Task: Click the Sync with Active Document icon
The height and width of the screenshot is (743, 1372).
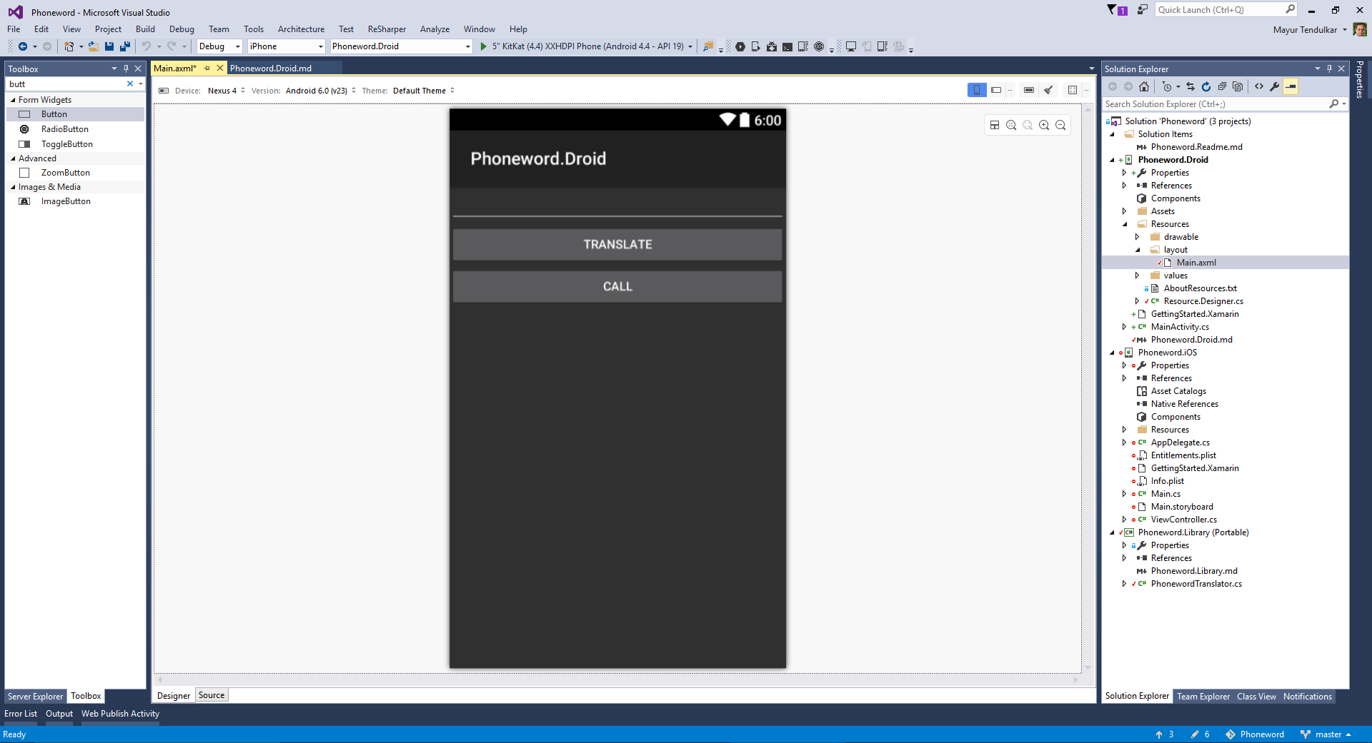Action: pos(1190,86)
